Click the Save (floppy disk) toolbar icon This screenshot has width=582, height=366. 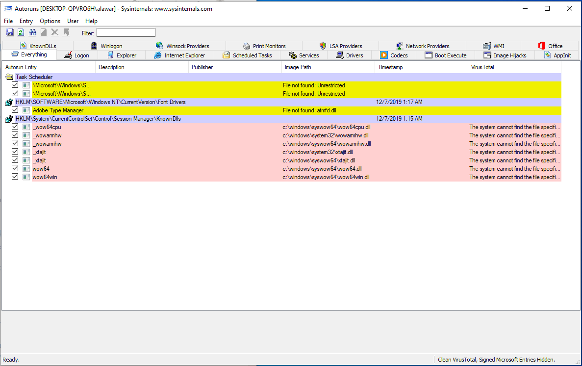pyautogui.click(x=10, y=33)
